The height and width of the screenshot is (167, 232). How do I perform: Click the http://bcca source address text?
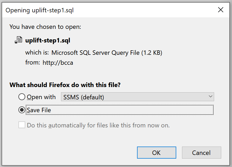tap(58, 63)
